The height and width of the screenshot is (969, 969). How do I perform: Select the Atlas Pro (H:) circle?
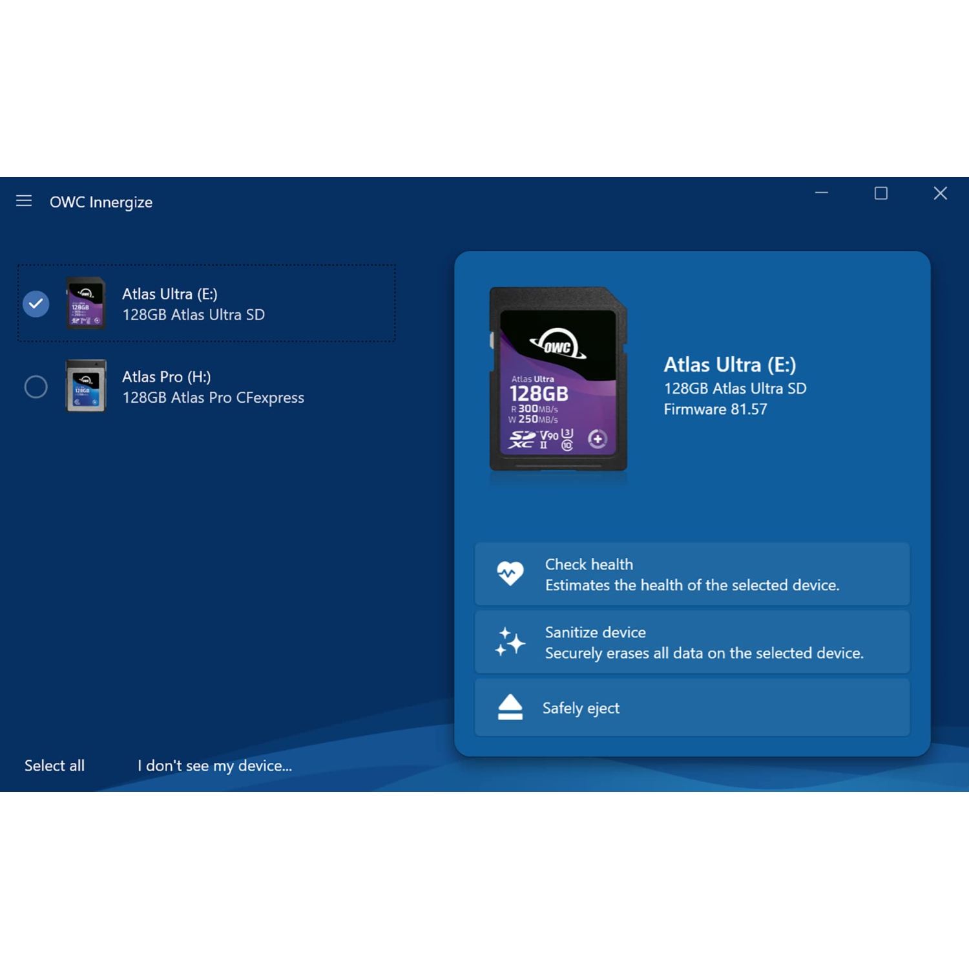click(x=36, y=387)
